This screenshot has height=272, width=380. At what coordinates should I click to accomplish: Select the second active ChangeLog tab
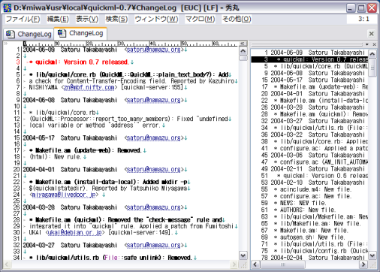click(x=80, y=33)
